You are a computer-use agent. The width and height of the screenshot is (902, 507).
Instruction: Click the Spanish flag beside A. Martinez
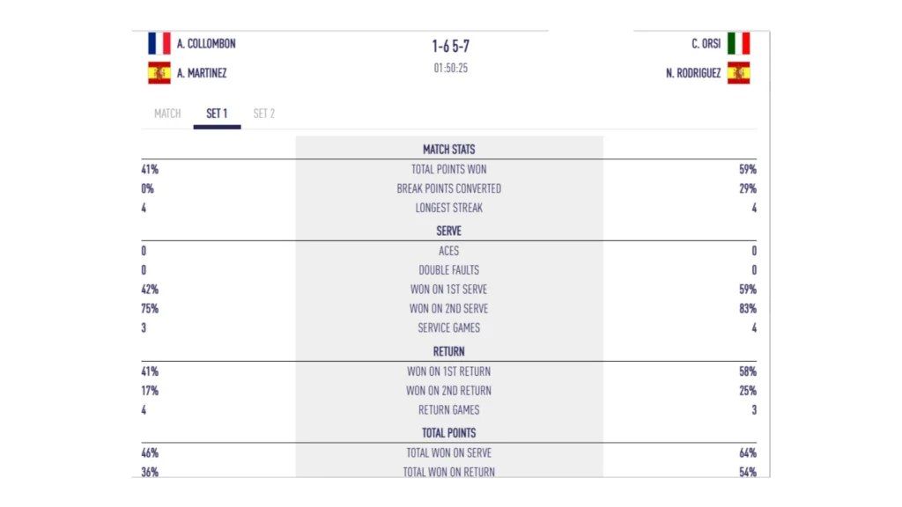[x=159, y=73]
